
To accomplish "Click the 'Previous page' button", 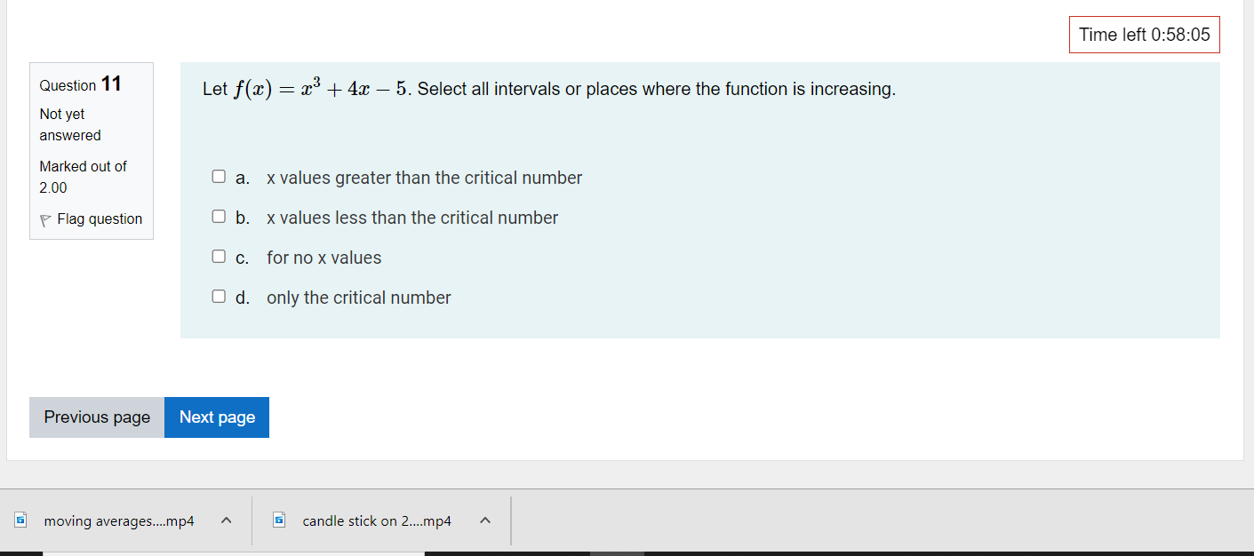I will (x=96, y=417).
